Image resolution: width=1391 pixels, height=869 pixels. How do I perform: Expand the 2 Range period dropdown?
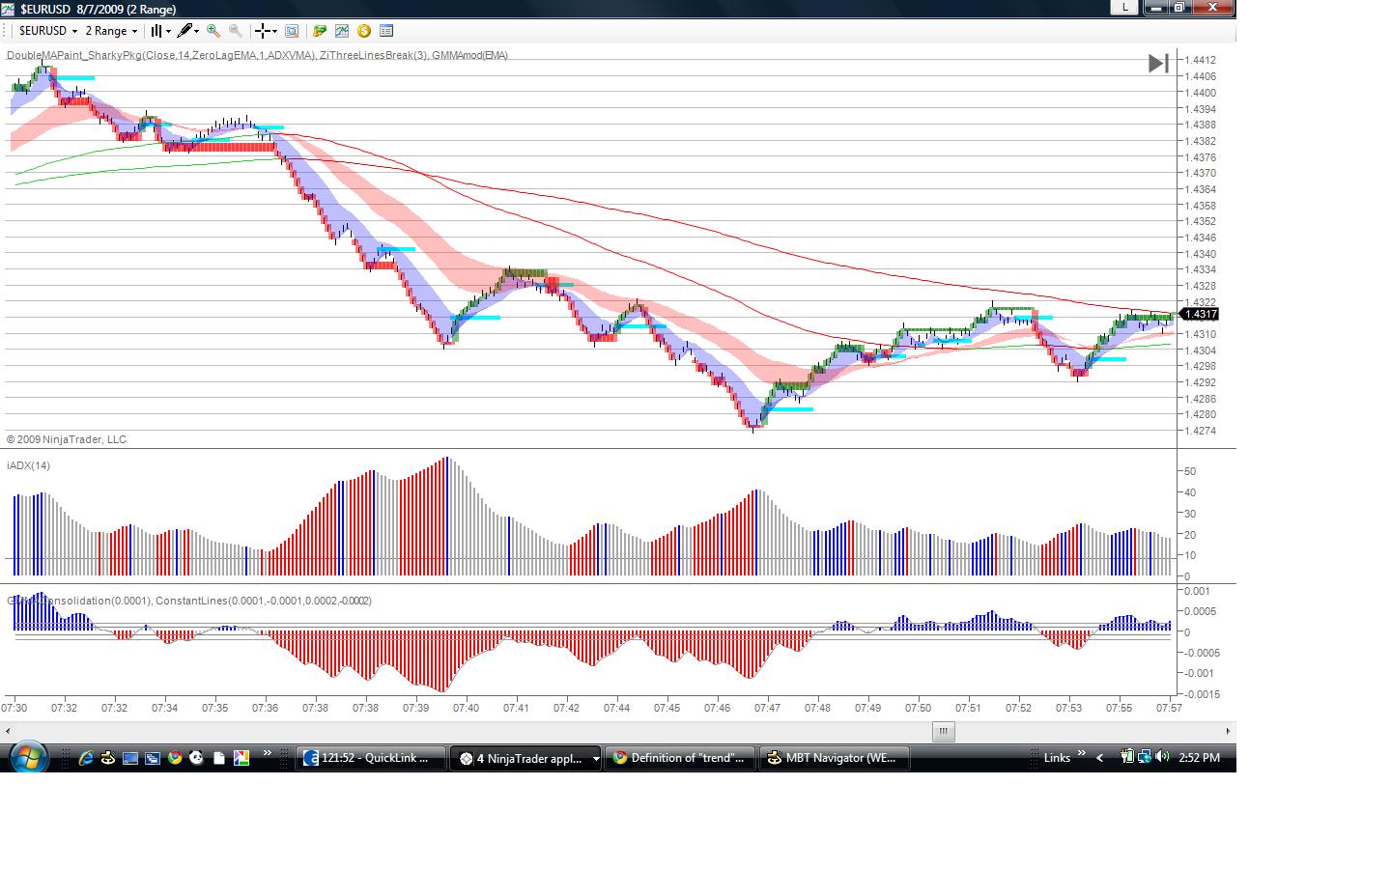pyautogui.click(x=112, y=31)
